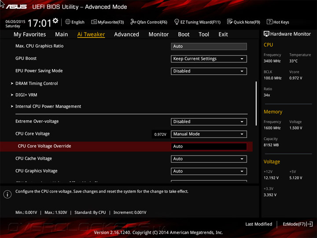Open Qfan Control(F6)
Viewport: 317px width, 238px height.
point(152,22)
